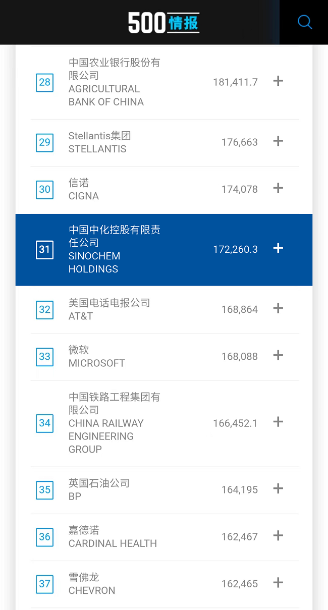328x610 pixels.
Task: Select rank 28 number badge
Action: [x=45, y=82]
